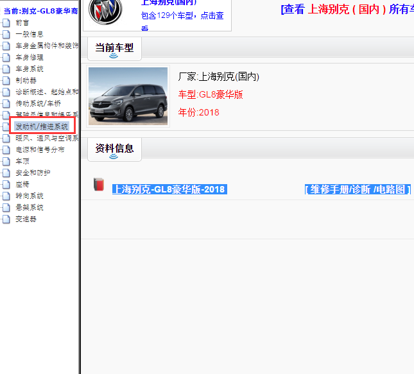Screen dimensions: 414x374
Task: Click the page icon beside 电源和信号分布
Action: (6, 150)
